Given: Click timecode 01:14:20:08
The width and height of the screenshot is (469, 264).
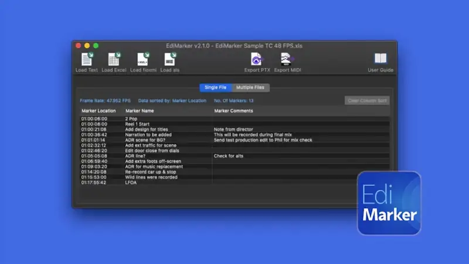Looking at the screenshot, I should [x=94, y=172].
